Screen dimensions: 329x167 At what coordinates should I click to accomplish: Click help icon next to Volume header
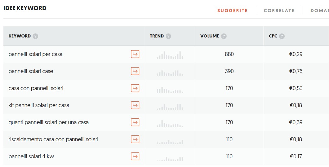tap(224, 36)
